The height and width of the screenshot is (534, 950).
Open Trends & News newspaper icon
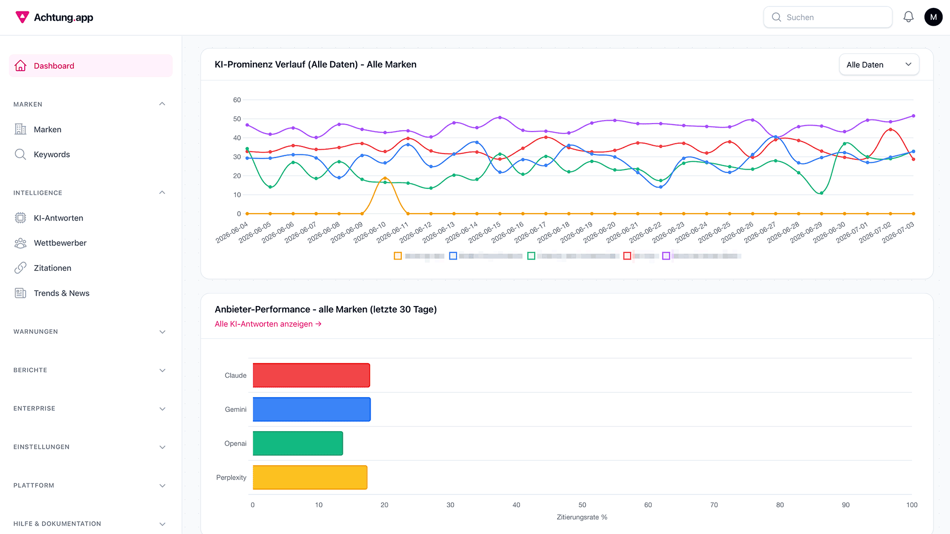[x=20, y=293]
